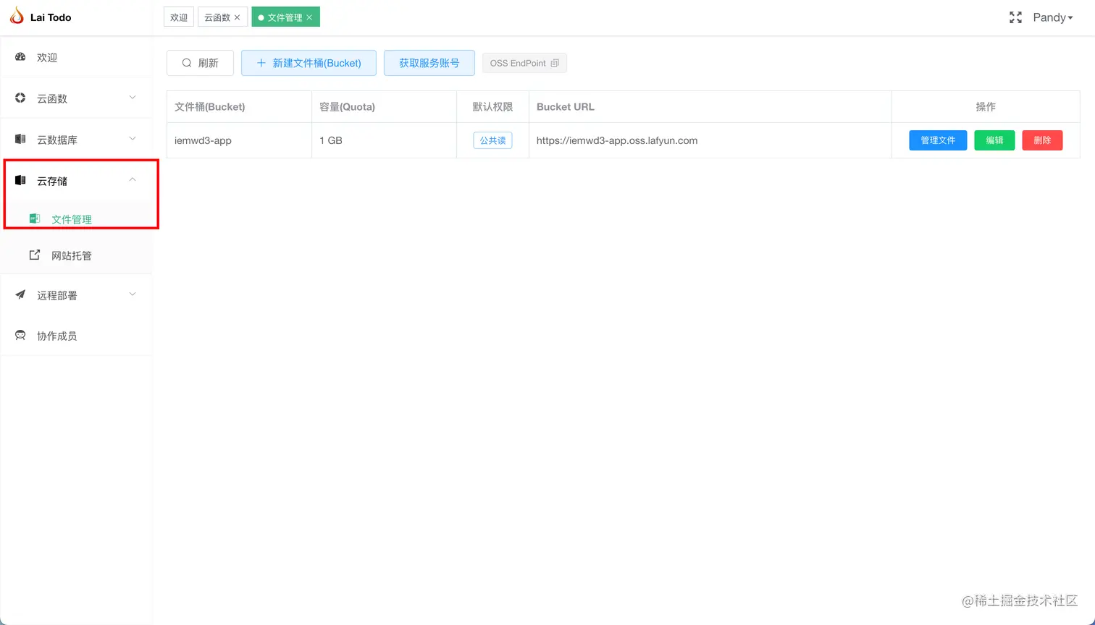Toggle fullscreen mode icon

click(1015, 17)
